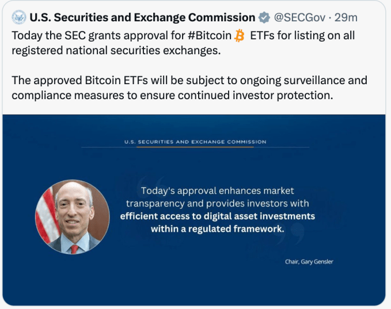Viewport: 391px width, 309px height.
Task: Click the bold phrase "within a regulated framework."
Action: (x=217, y=229)
